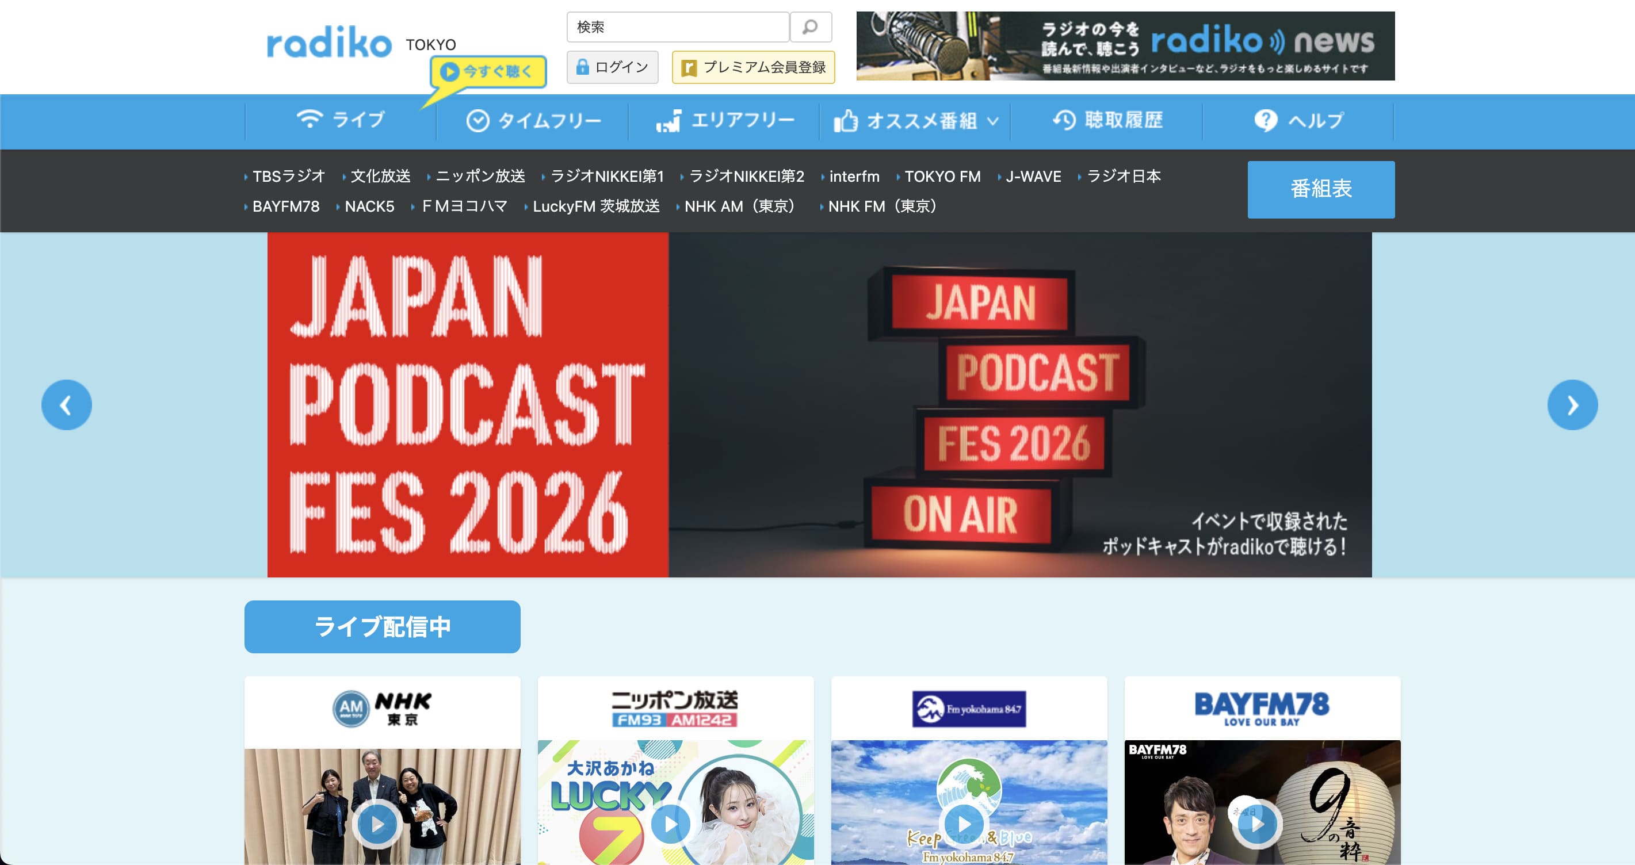This screenshot has width=1635, height=865.
Task: Open the ヘルプ tab
Action: 1298,120
